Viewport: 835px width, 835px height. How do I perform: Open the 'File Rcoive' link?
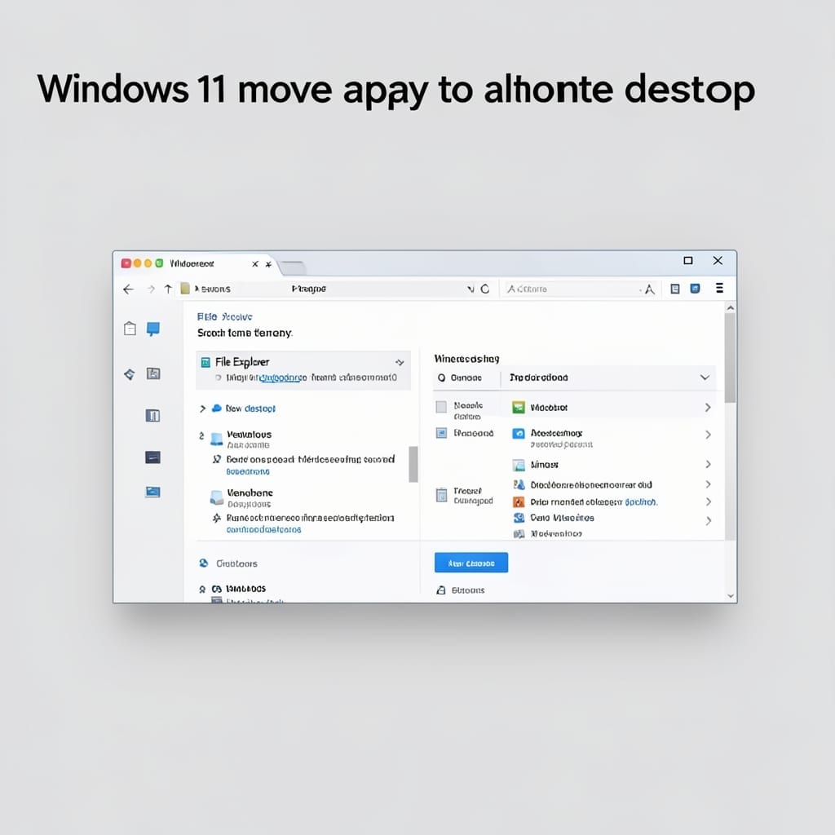click(x=224, y=317)
